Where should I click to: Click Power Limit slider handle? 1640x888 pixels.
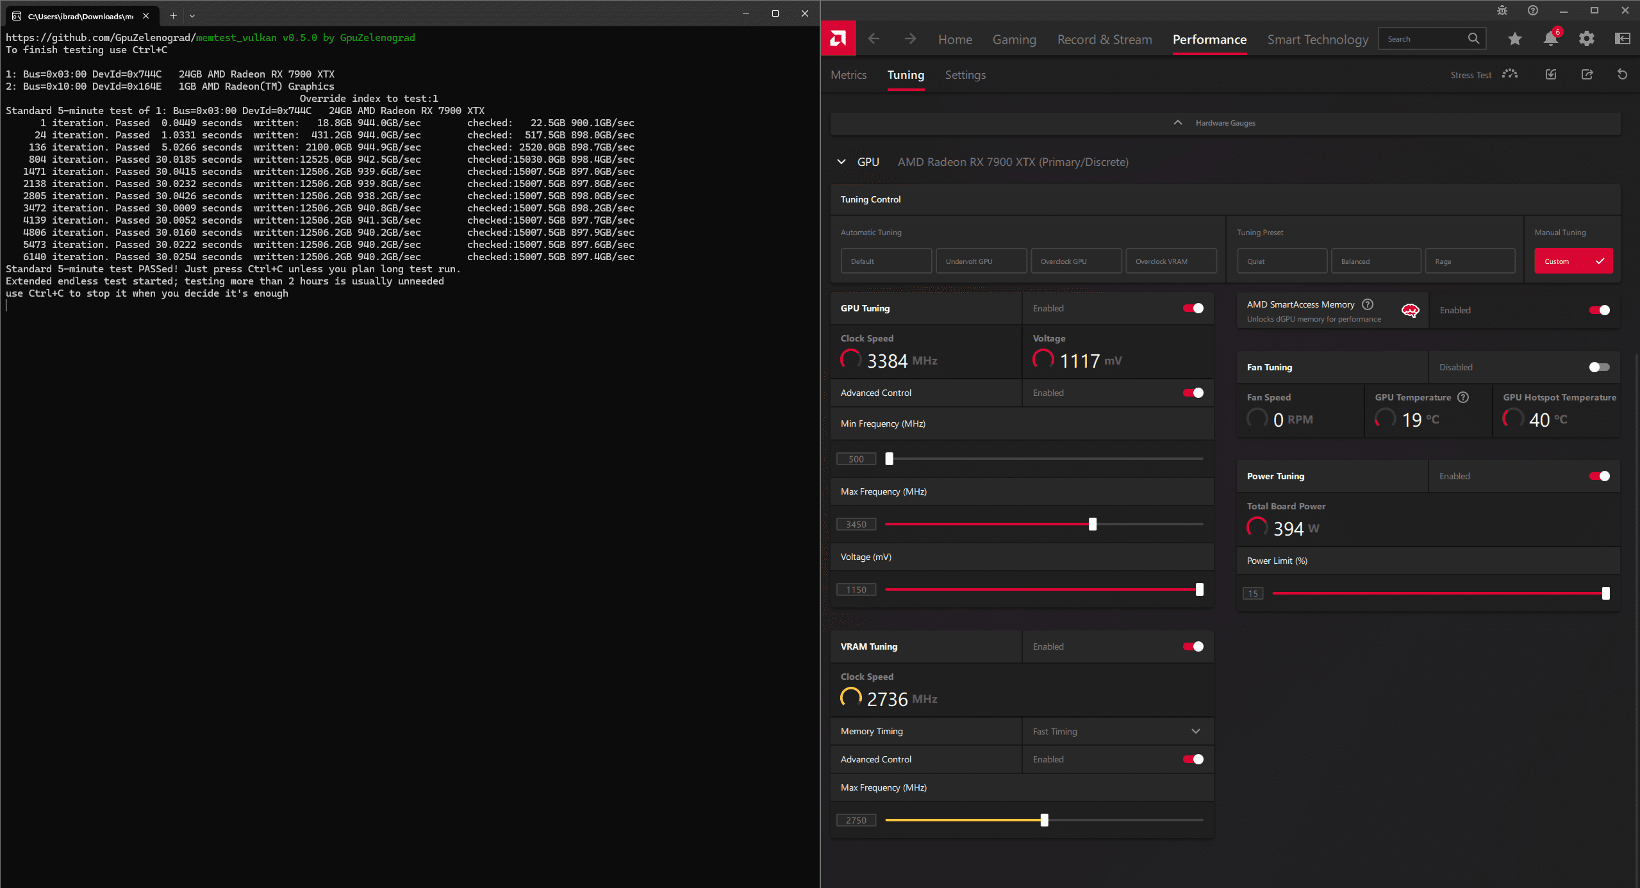1605,593
